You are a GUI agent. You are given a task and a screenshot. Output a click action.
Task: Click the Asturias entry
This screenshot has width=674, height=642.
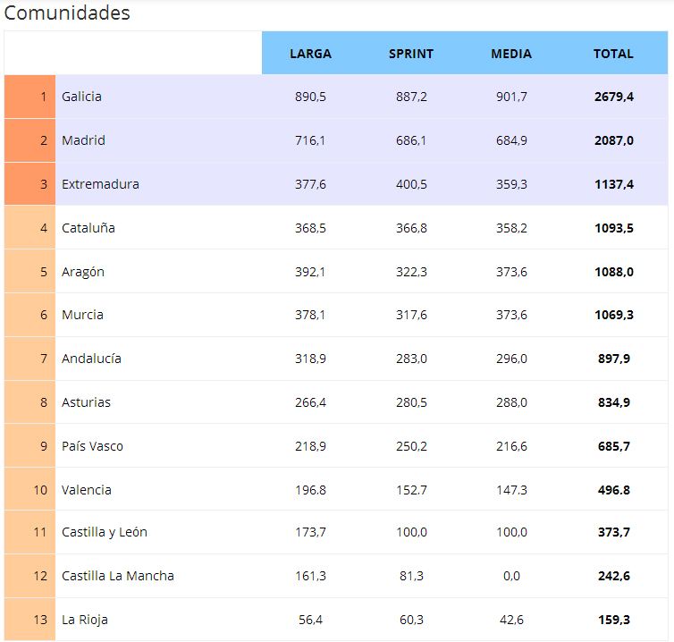point(86,402)
